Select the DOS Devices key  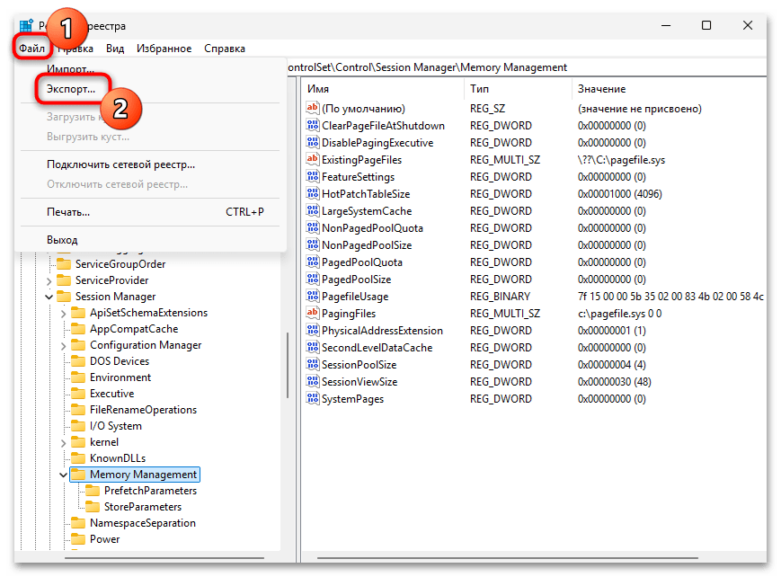tap(120, 360)
